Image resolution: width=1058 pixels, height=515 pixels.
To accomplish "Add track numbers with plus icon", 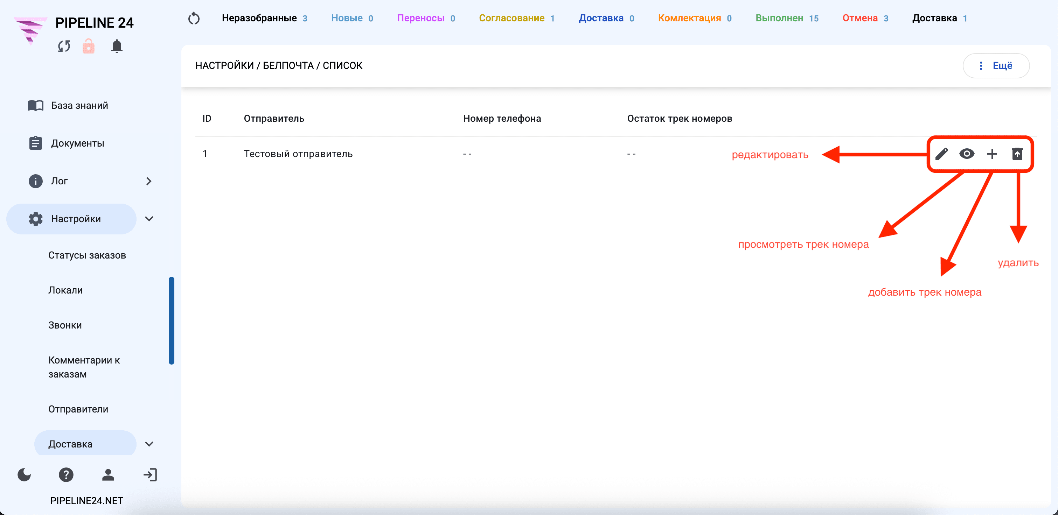I will 992,154.
